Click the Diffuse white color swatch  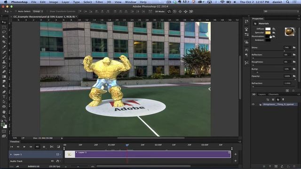pyautogui.click(x=268, y=29)
